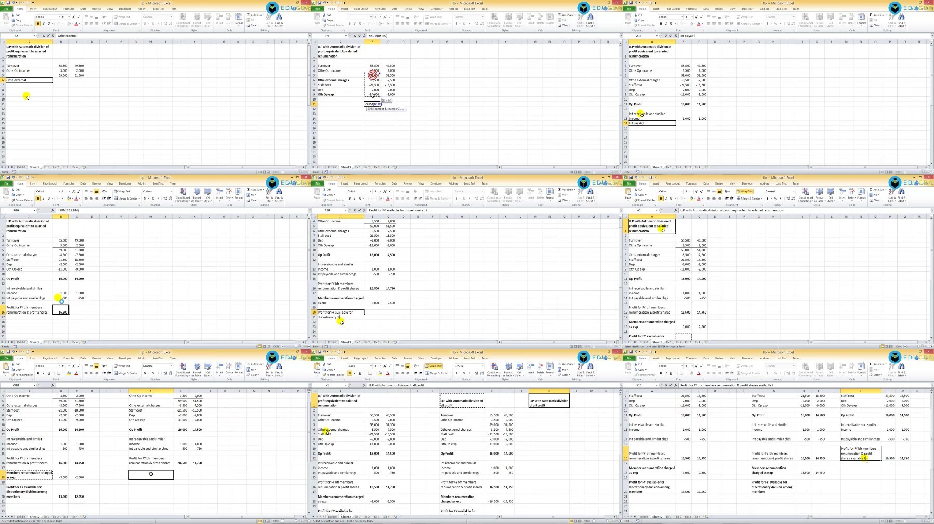The width and height of the screenshot is (934, 524).
Task: Expand the formula bar arrow in the K16 window
Action: pyautogui.click(x=932, y=385)
